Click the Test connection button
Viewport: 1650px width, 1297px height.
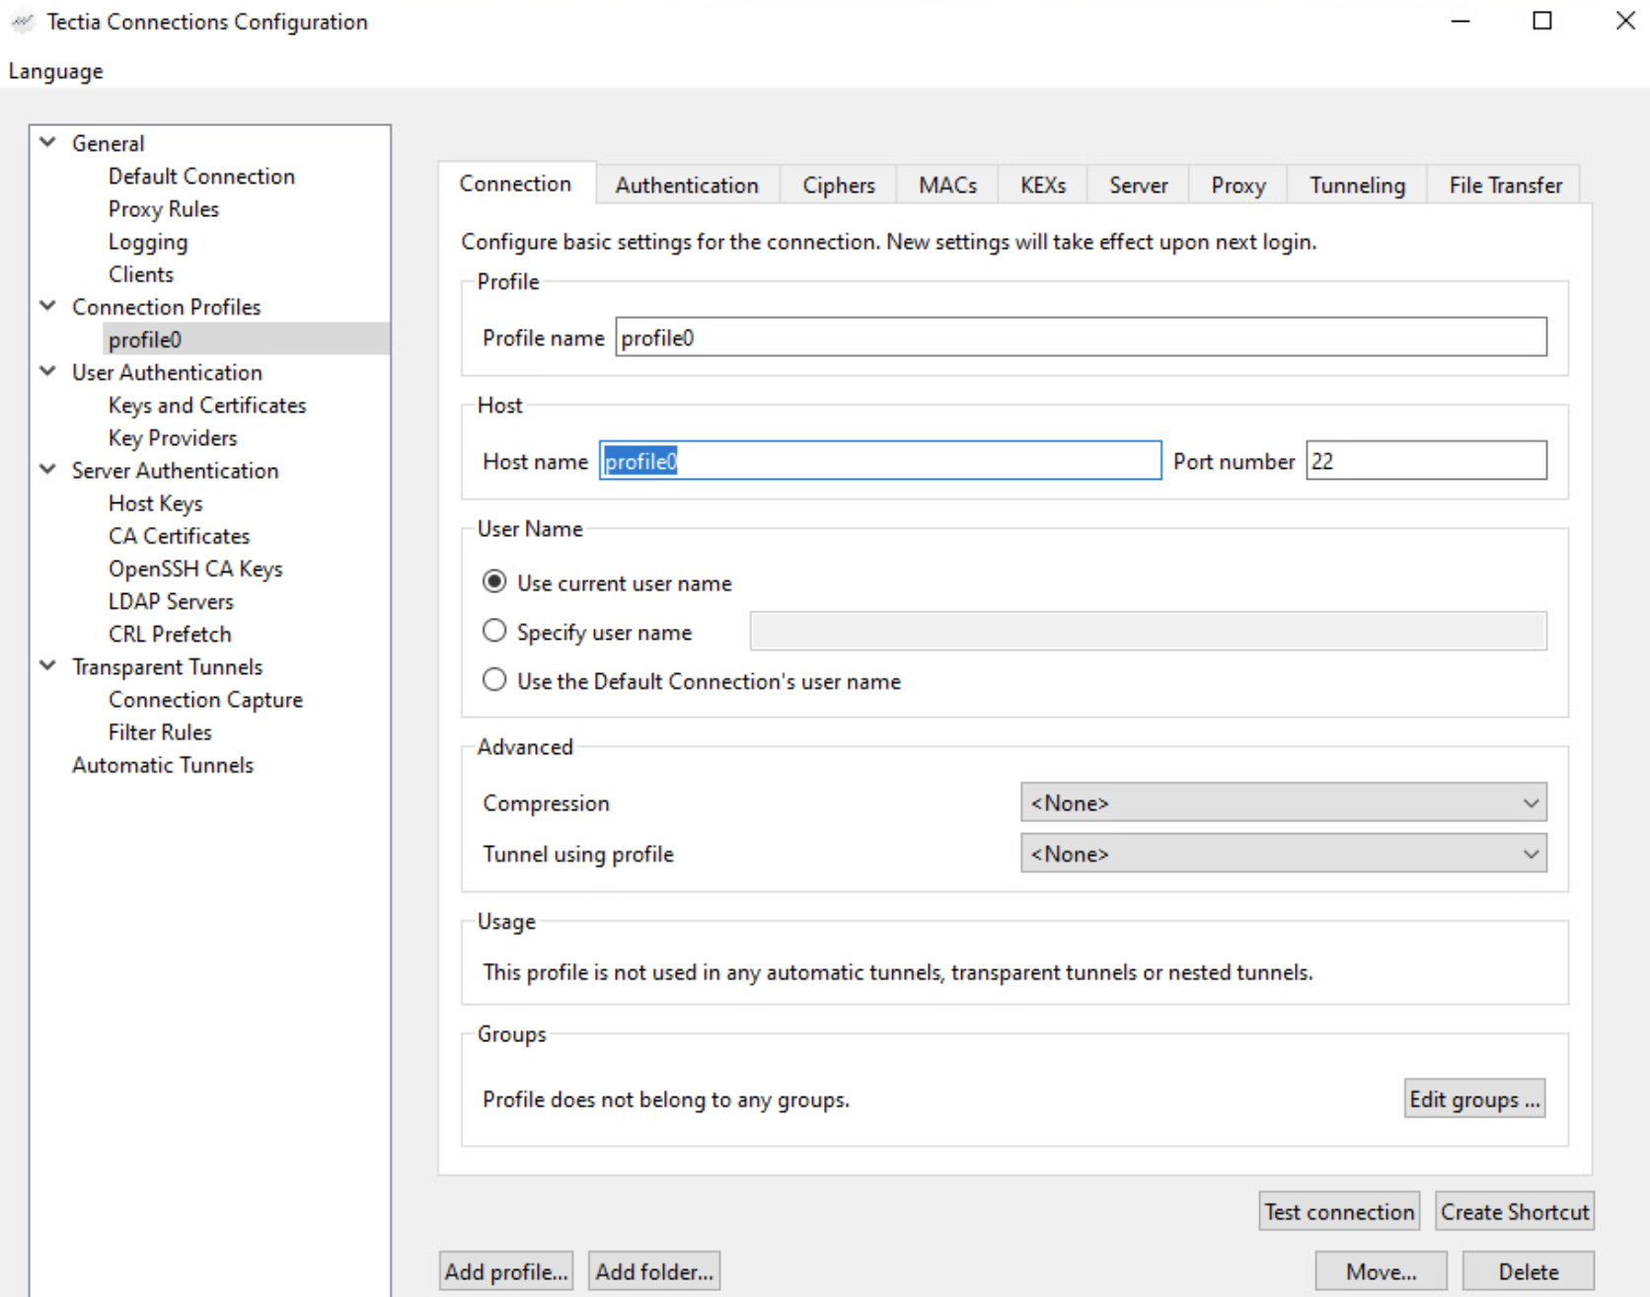click(1338, 1211)
